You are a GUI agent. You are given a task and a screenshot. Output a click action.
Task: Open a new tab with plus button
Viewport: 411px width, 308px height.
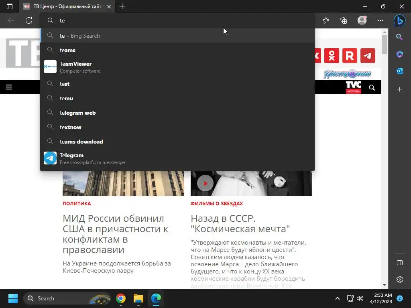[122, 6]
